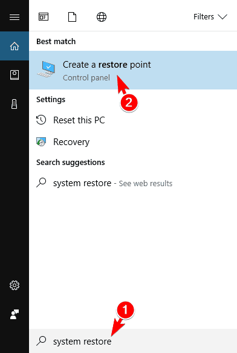This screenshot has width=237, height=353.
Task: Click the Recovery control panel icon
Action: click(41, 142)
